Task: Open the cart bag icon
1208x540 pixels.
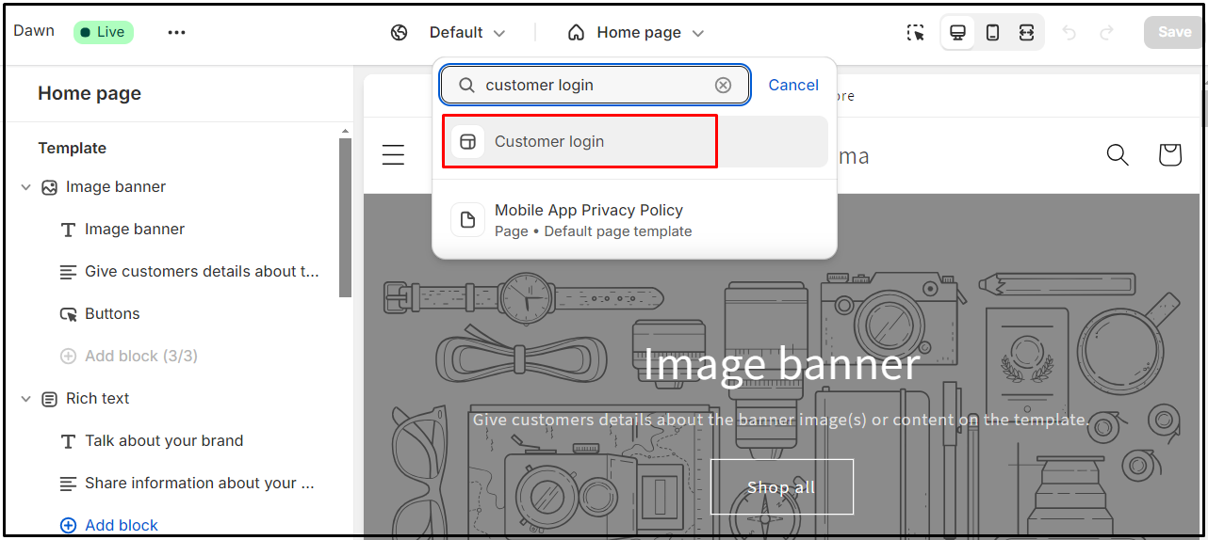Action: (x=1169, y=155)
